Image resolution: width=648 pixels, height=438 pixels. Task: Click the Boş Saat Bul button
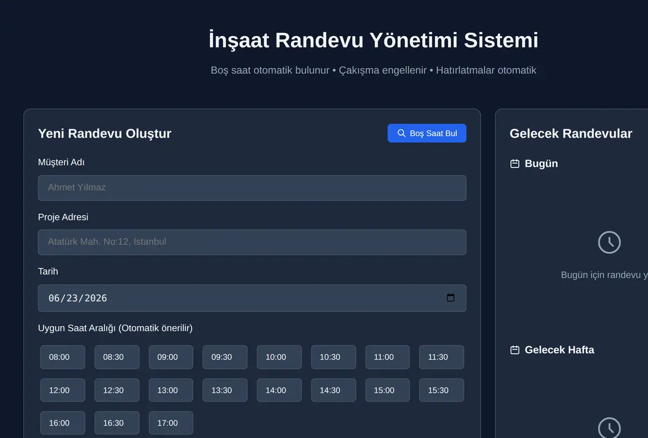[x=427, y=133]
